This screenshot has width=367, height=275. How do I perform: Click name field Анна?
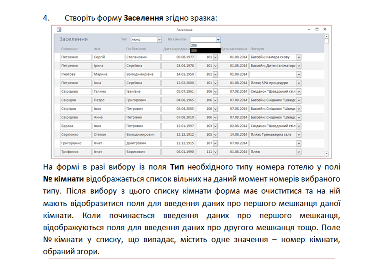(108, 117)
